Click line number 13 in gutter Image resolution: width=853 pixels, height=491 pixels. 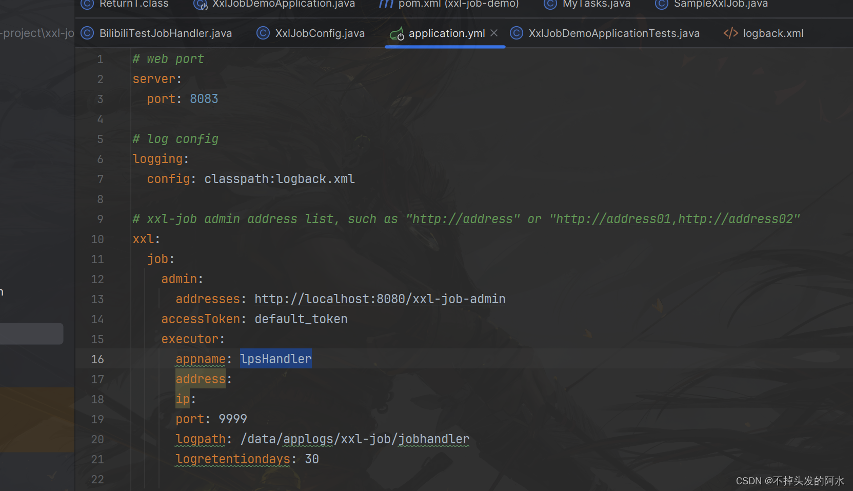(97, 299)
